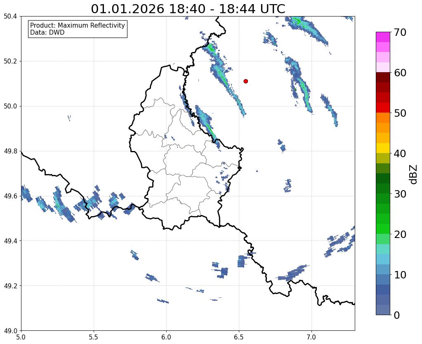Pick the yellow 40 dBZ colorbar swatch
Screen dimensions: 422x344
(x=383, y=148)
